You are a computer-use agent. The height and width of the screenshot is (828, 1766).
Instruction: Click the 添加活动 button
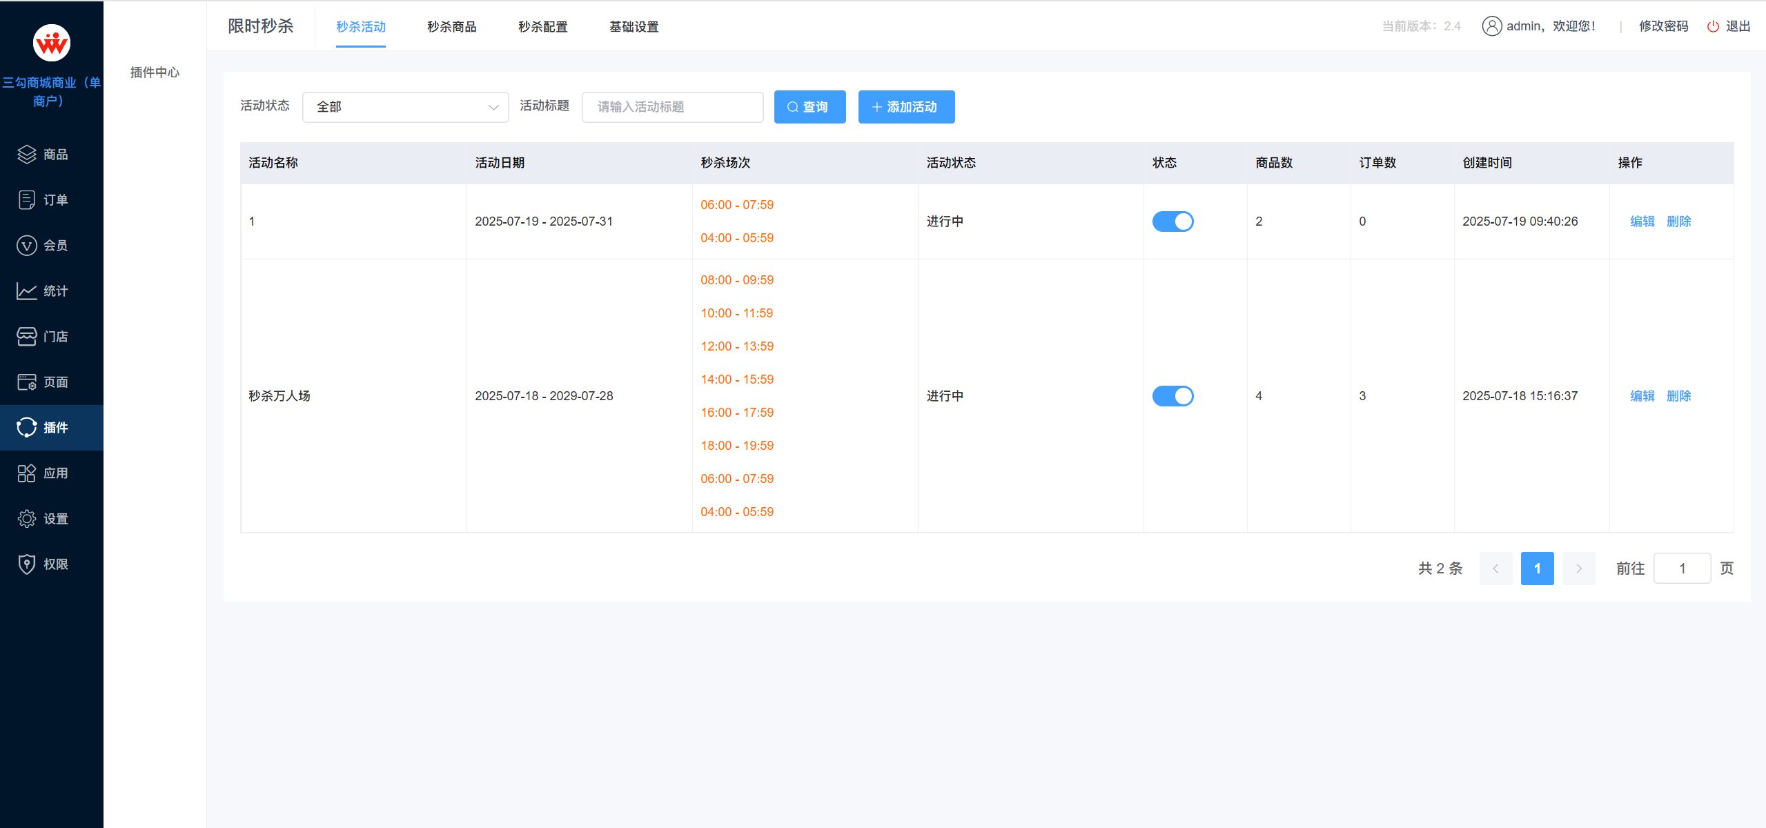point(906,107)
